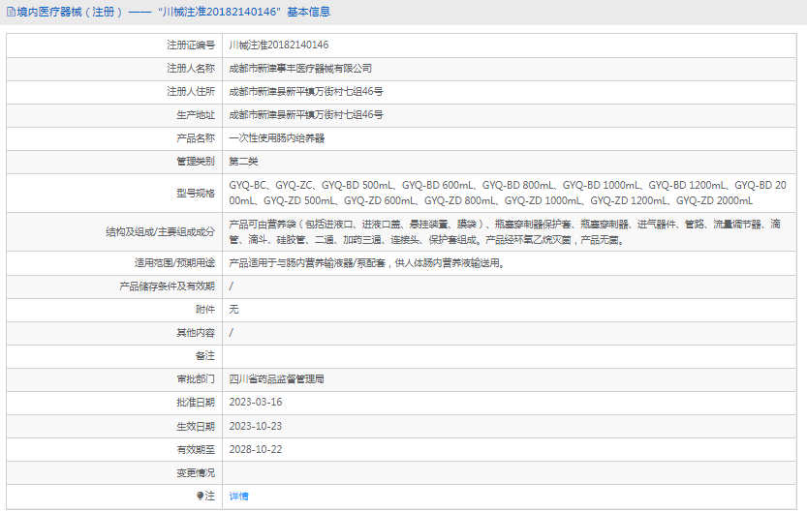Select approving department 四川省药品监督管理局
807x512 pixels.
276,379
